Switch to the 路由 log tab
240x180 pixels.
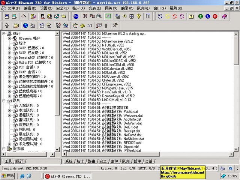click(91, 161)
